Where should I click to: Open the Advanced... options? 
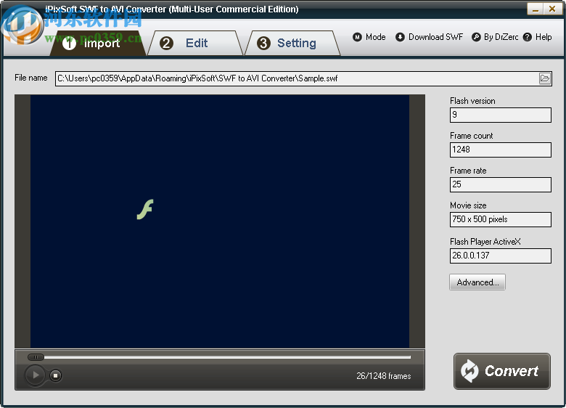point(477,282)
